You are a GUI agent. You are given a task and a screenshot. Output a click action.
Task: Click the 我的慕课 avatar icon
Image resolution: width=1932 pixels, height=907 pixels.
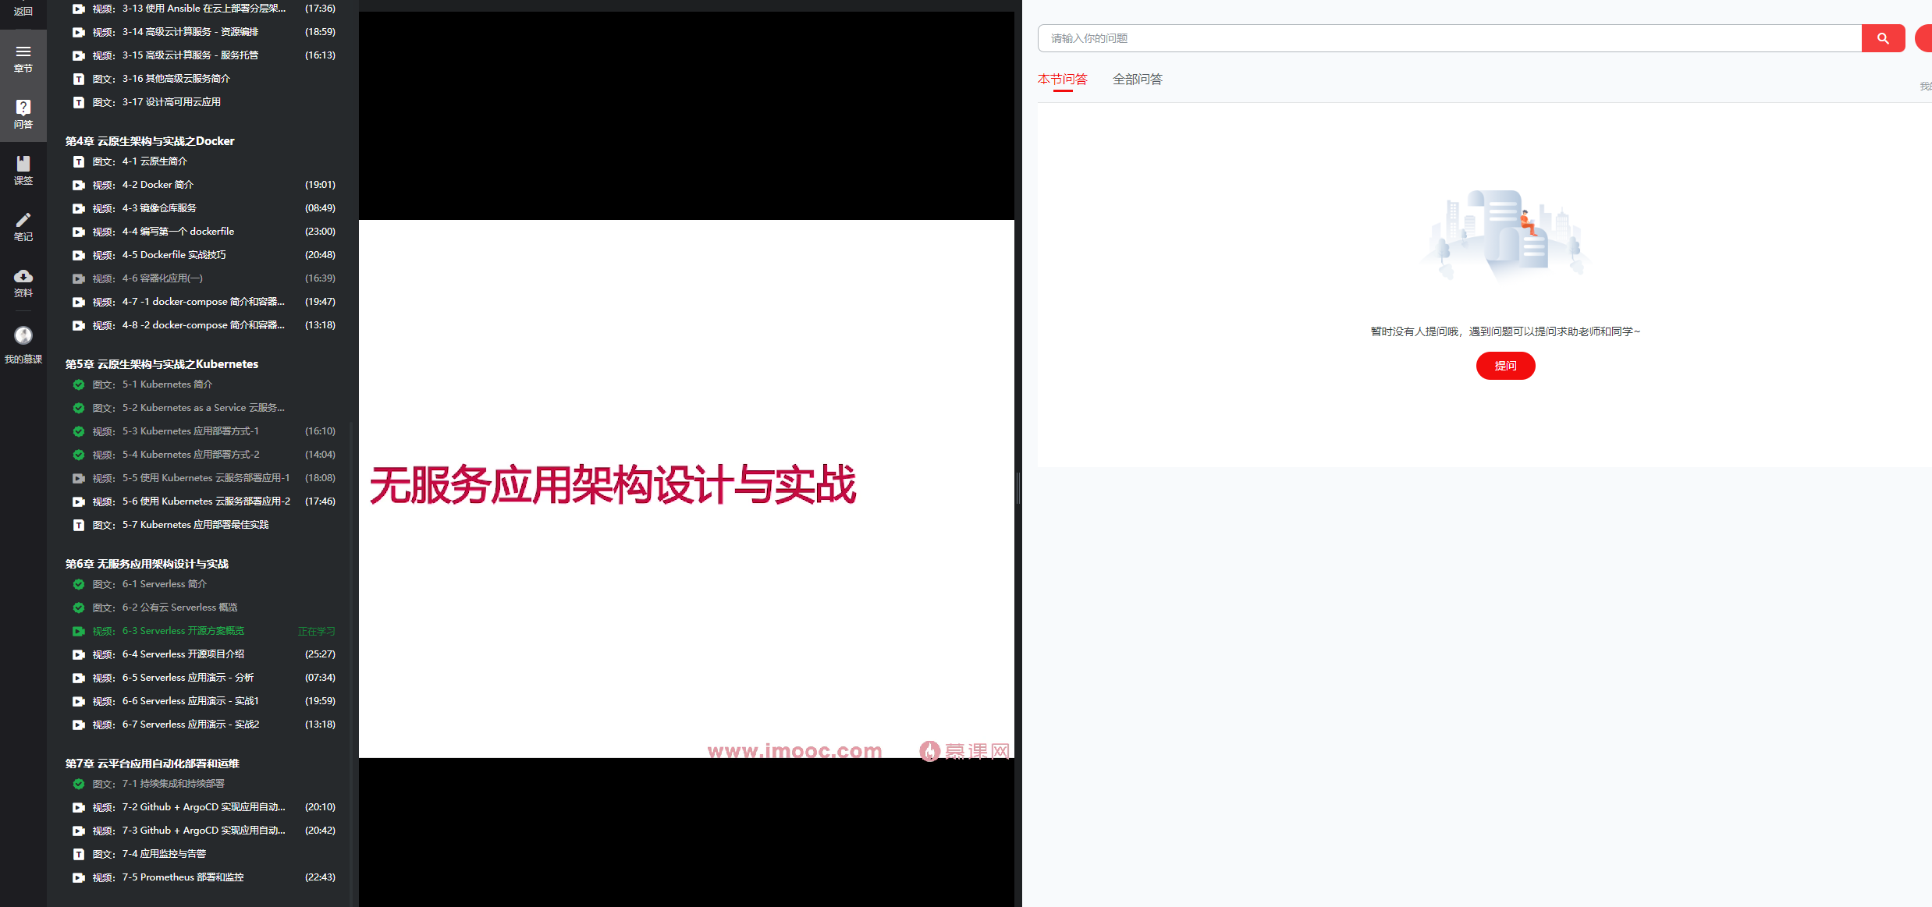(x=23, y=335)
